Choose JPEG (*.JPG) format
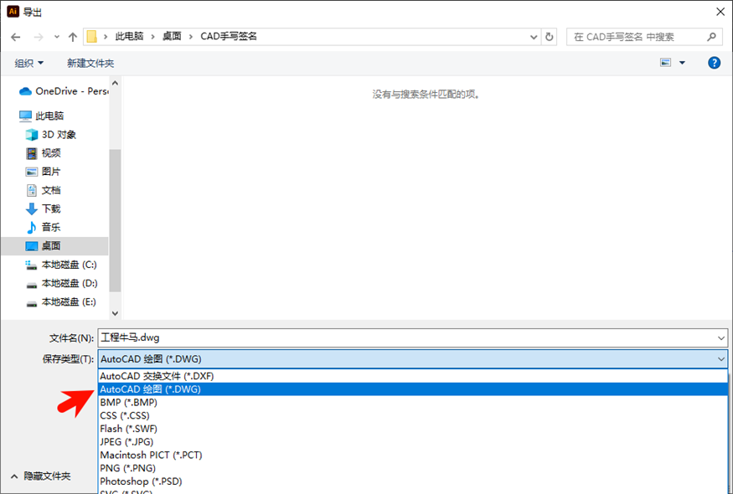Screen dimensions: 733x494 [x=413, y=441]
